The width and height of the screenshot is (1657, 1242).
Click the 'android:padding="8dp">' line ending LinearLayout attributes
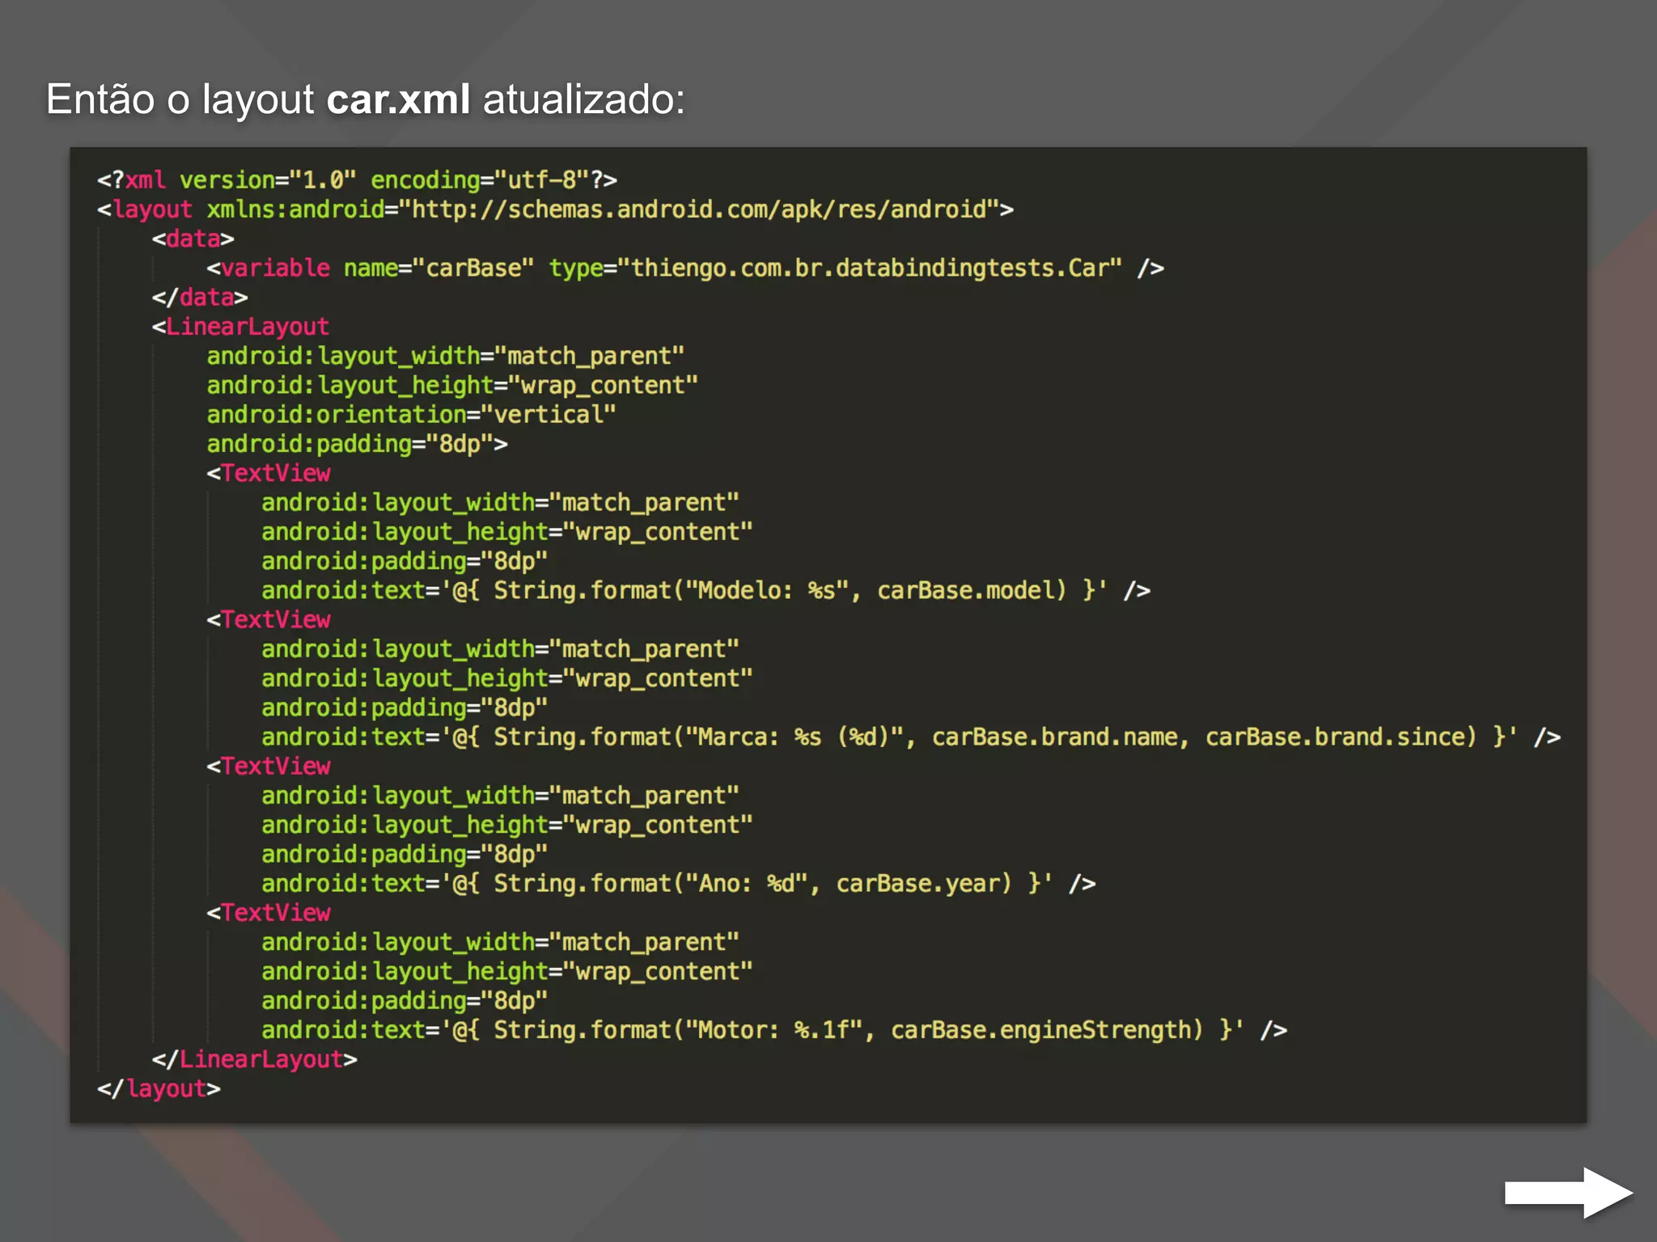point(357,444)
